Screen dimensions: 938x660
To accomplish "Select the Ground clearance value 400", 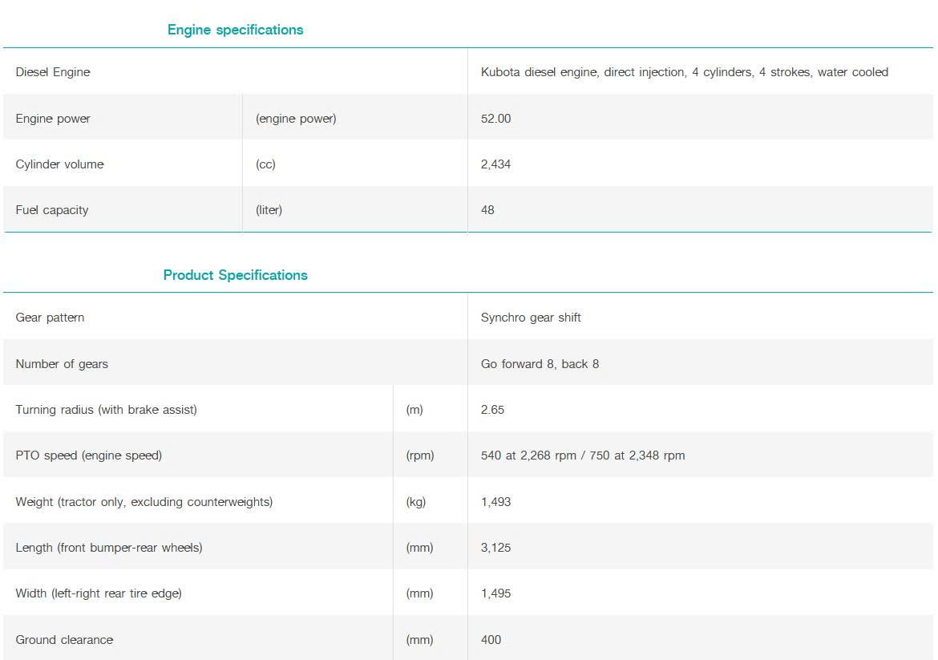I will coord(491,640).
